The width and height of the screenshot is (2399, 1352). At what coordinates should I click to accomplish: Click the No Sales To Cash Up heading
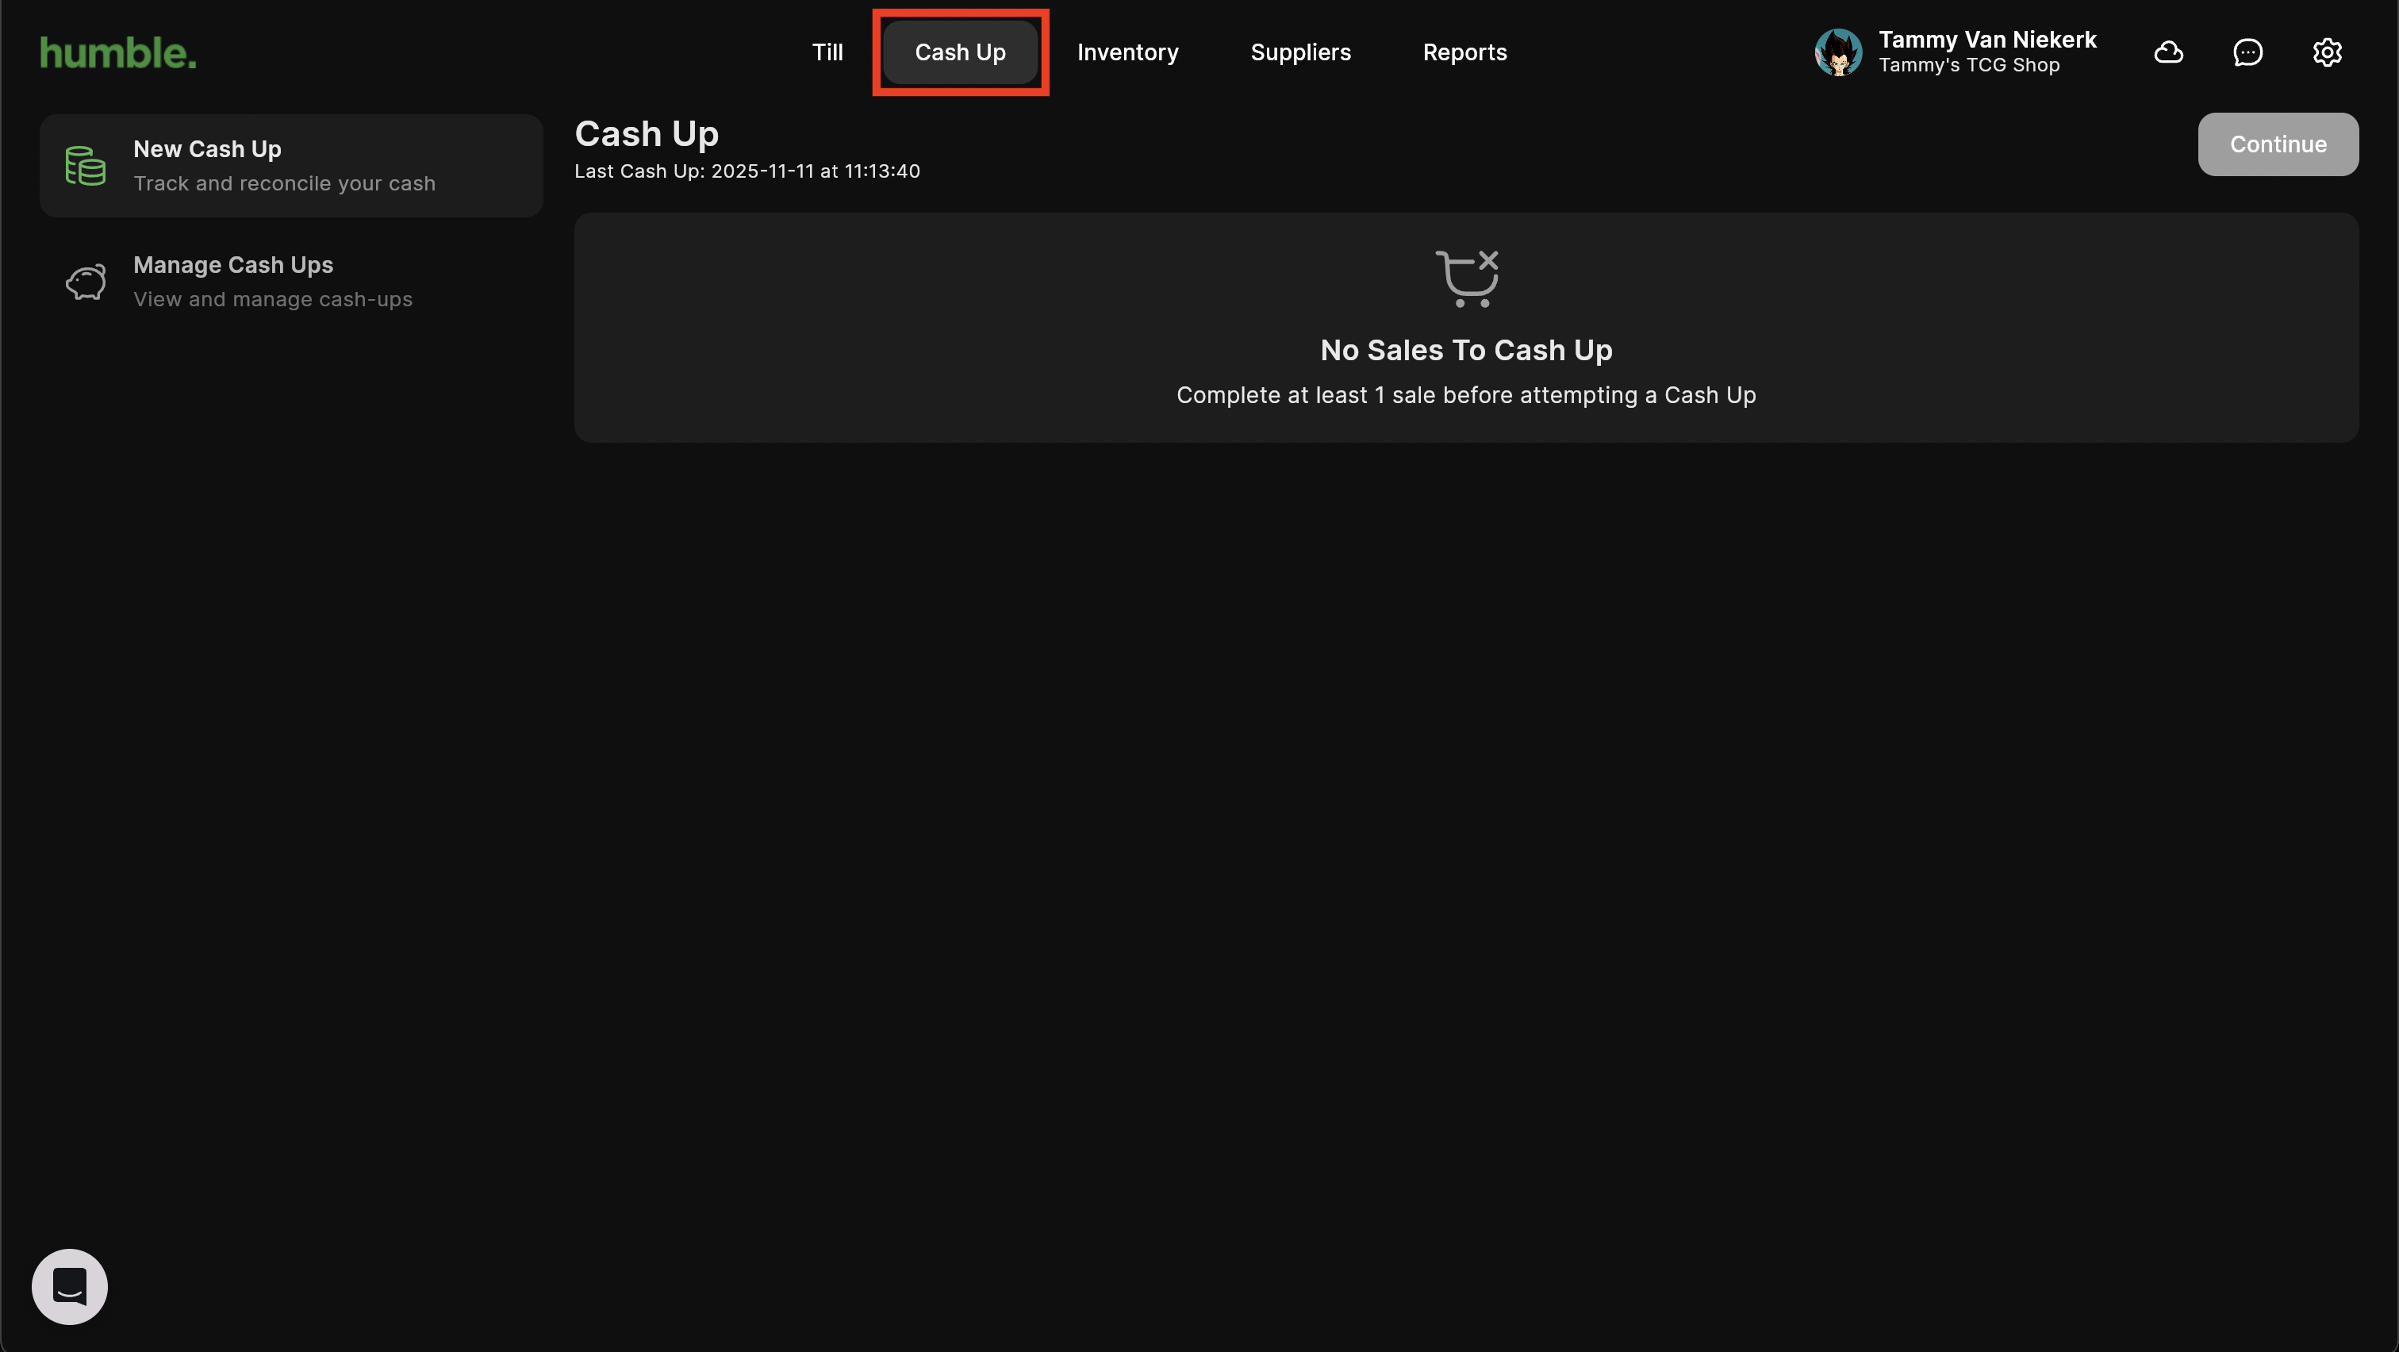(1466, 350)
